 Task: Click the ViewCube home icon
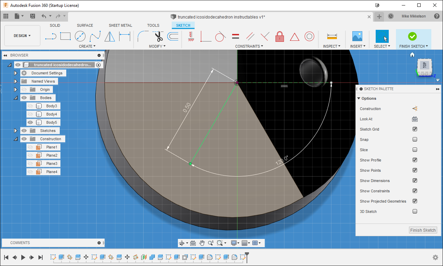click(412, 55)
